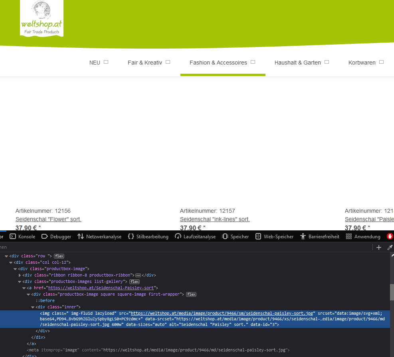394x357 pixels.
Task: Click the Anwendung grid icon
Action: pos(349,237)
